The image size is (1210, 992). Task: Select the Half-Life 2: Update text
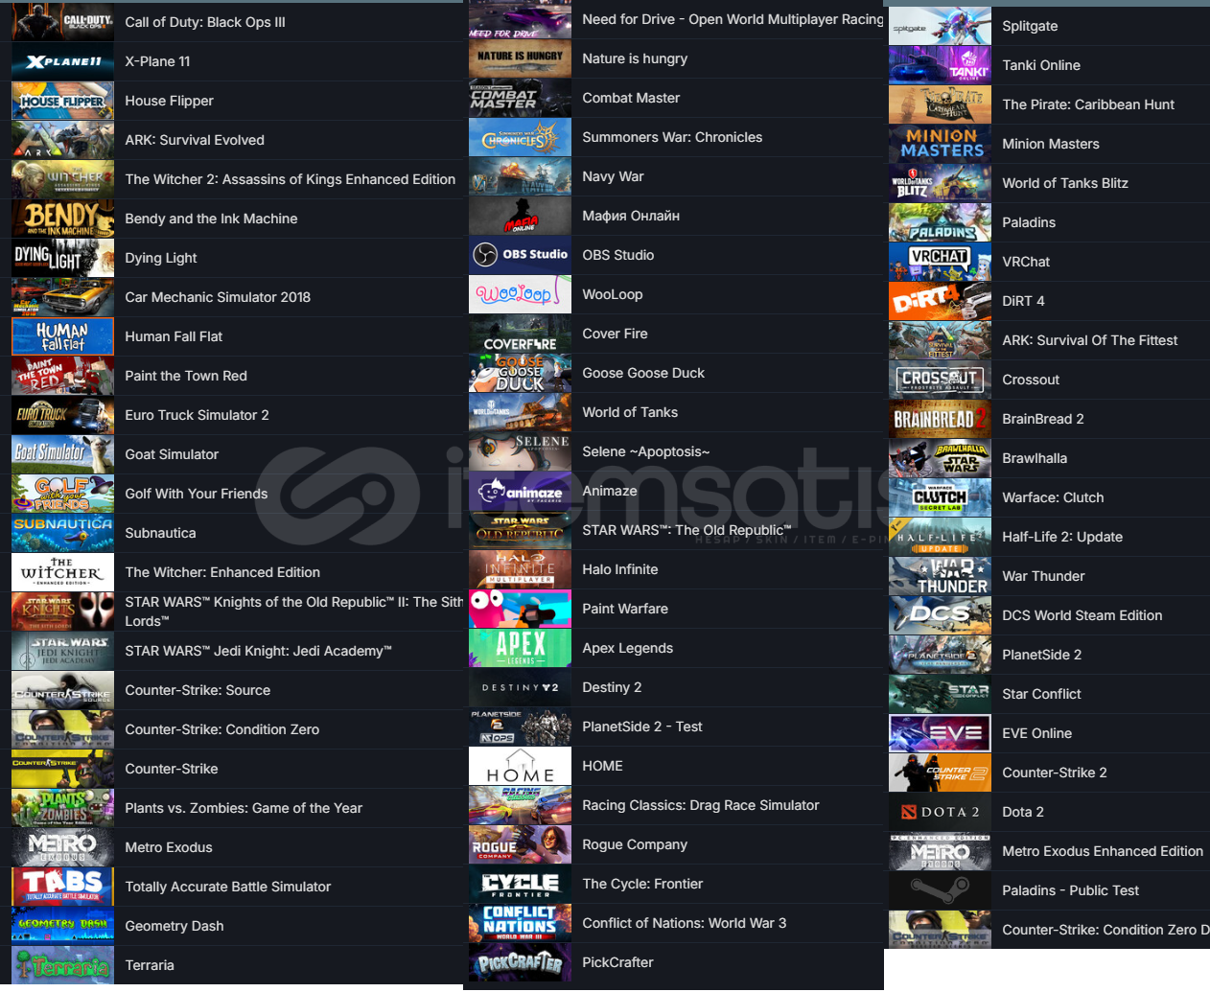1062,537
